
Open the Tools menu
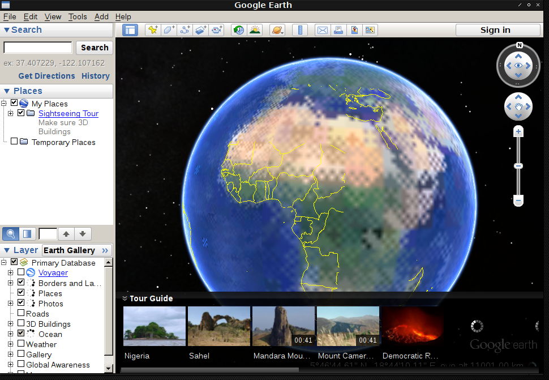point(78,16)
